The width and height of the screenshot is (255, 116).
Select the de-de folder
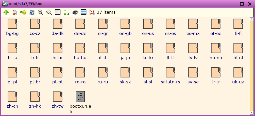pos(80,27)
